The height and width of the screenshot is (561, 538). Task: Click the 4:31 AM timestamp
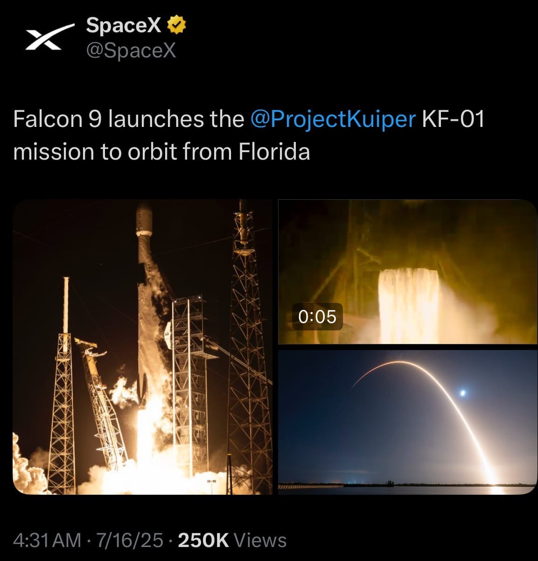pyautogui.click(x=48, y=540)
